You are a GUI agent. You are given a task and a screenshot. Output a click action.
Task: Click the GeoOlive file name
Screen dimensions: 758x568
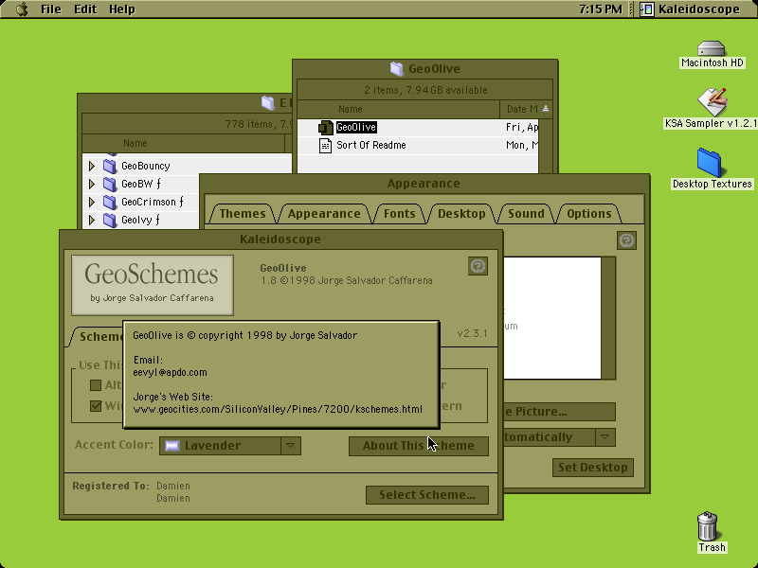[x=356, y=128]
